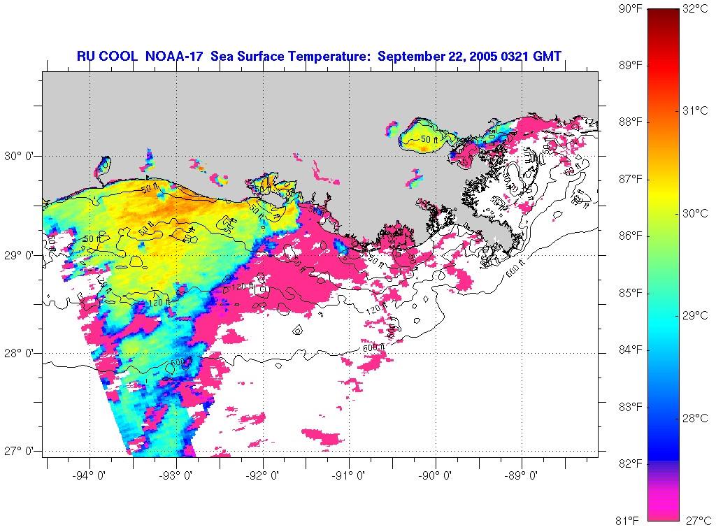Choose the 32°C scale label
This screenshot has height=532, width=716.
tap(696, 8)
